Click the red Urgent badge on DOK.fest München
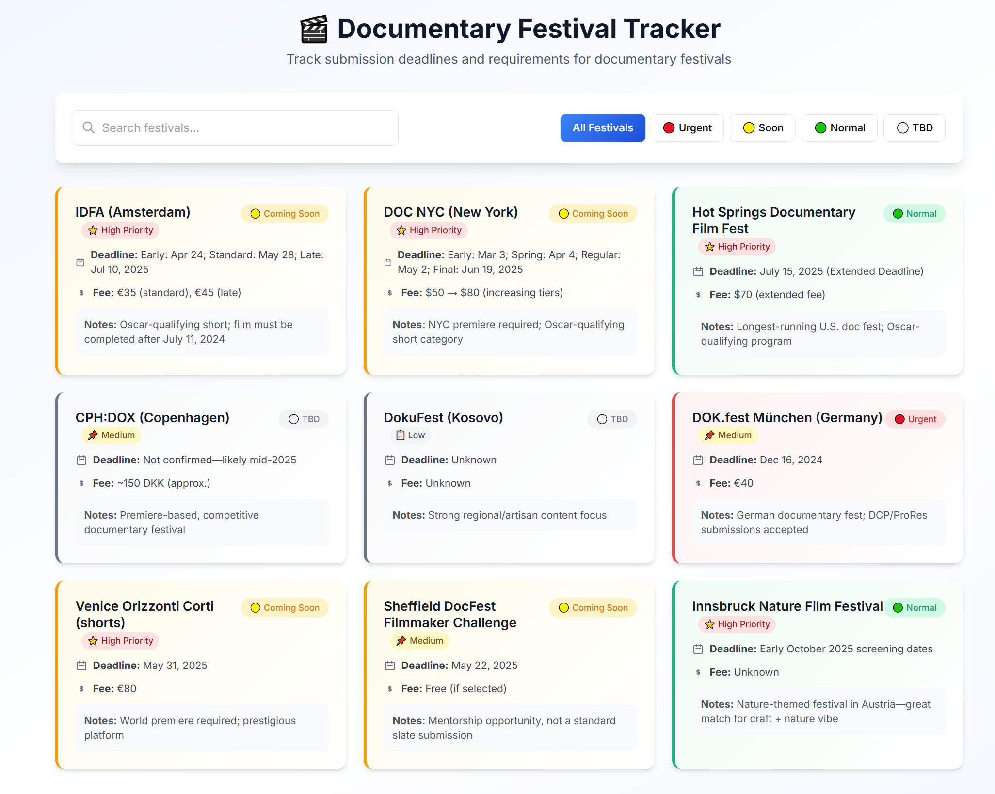This screenshot has height=794, width=995. pos(915,419)
